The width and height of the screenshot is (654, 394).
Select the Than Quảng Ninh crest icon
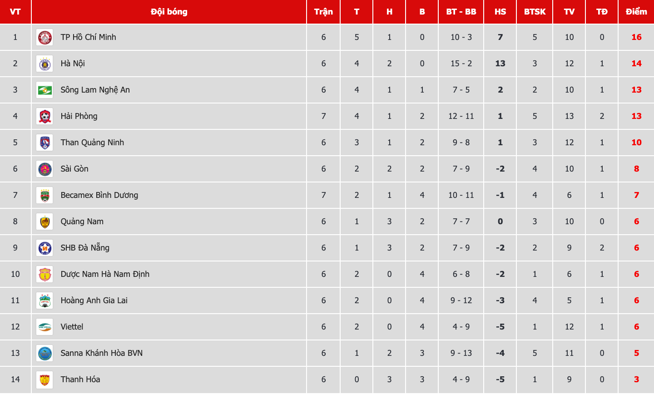pos(45,143)
